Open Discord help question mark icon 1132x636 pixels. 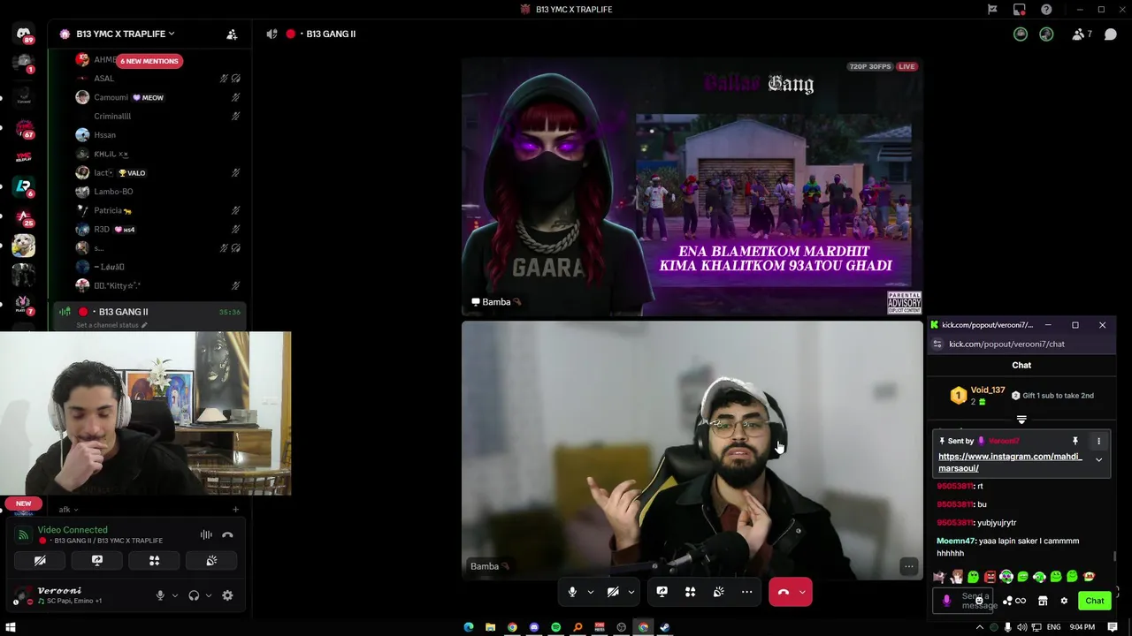pos(1046,10)
